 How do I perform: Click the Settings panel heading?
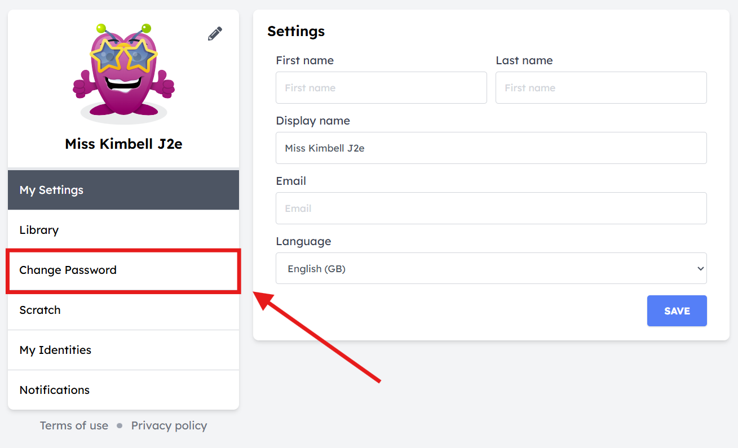click(296, 31)
